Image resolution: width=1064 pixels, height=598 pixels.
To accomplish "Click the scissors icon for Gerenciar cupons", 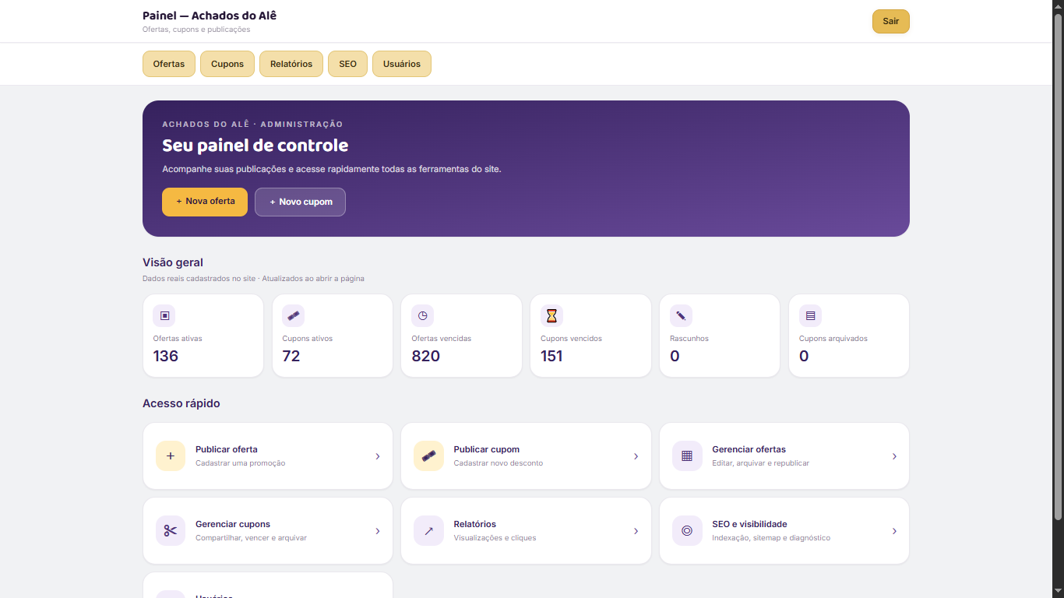I will point(171,531).
